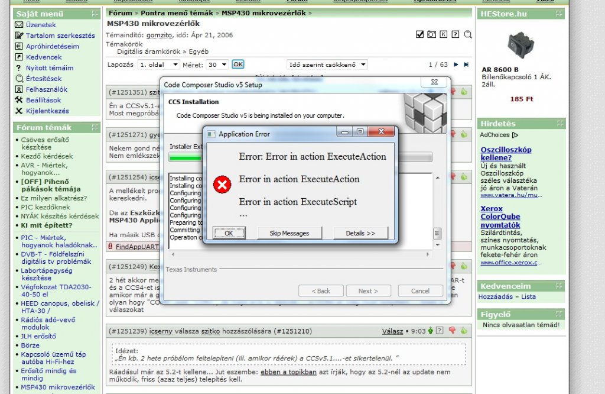Open the Értesítések menu item
Screen dimensions: 605x394
(44, 79)
